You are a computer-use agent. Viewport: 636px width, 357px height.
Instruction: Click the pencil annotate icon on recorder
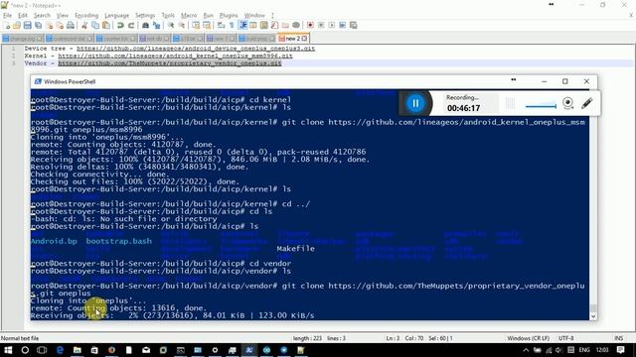click(586, 103)
